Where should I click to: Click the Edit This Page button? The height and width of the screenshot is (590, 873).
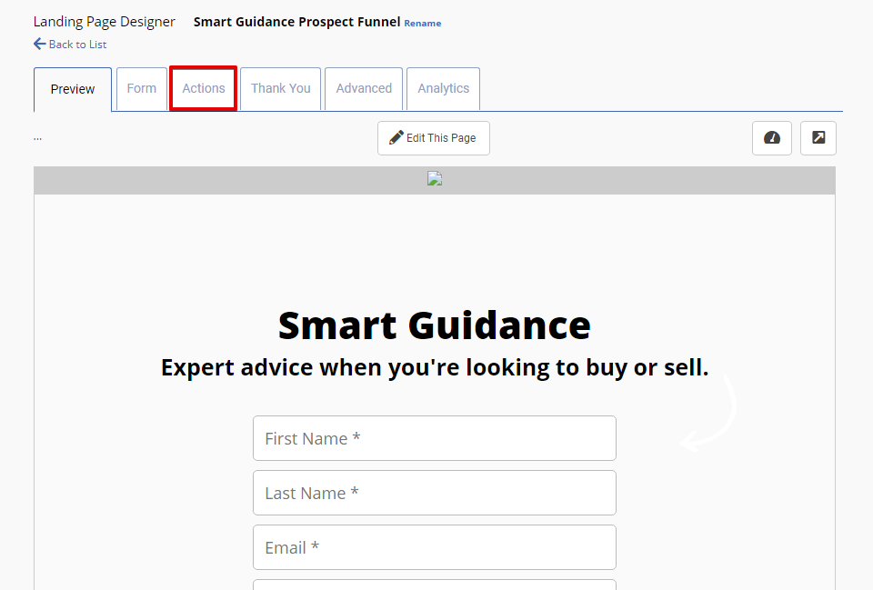434,138
